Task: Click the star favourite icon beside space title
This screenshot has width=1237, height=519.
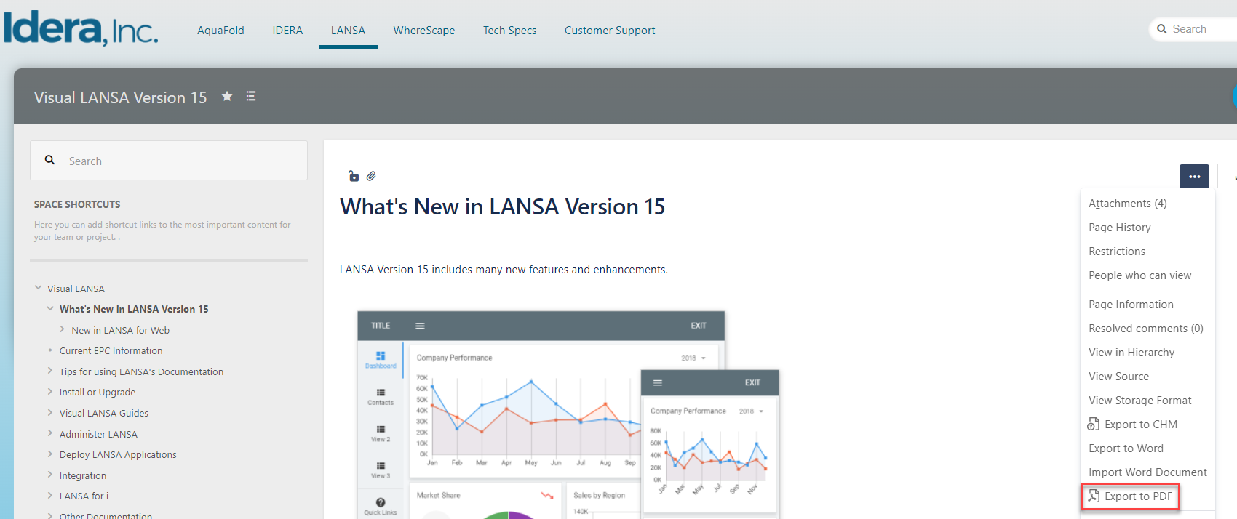Action: coord(227,96)
